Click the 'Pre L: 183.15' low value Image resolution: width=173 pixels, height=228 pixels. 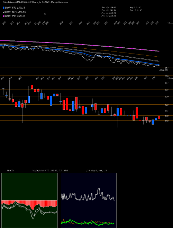(109, 13)
